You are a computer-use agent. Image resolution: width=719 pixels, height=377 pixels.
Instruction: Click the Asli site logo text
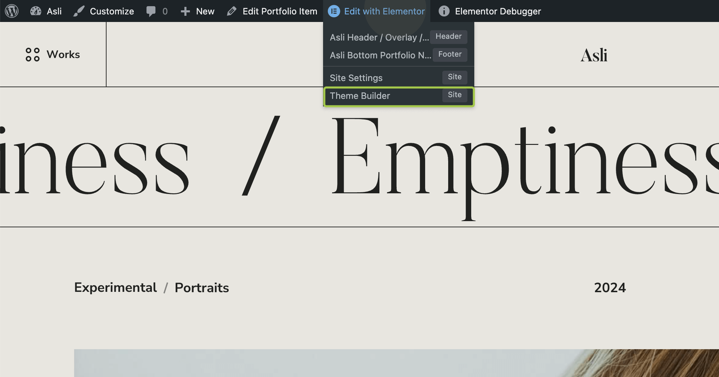[594, 55]
